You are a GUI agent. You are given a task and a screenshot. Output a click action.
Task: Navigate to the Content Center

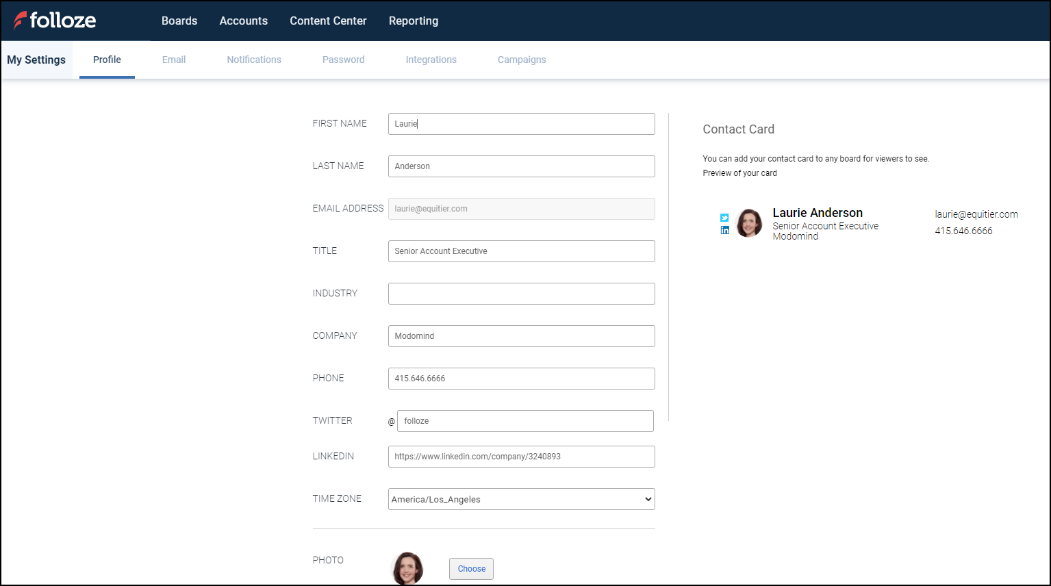coord(328,21)
